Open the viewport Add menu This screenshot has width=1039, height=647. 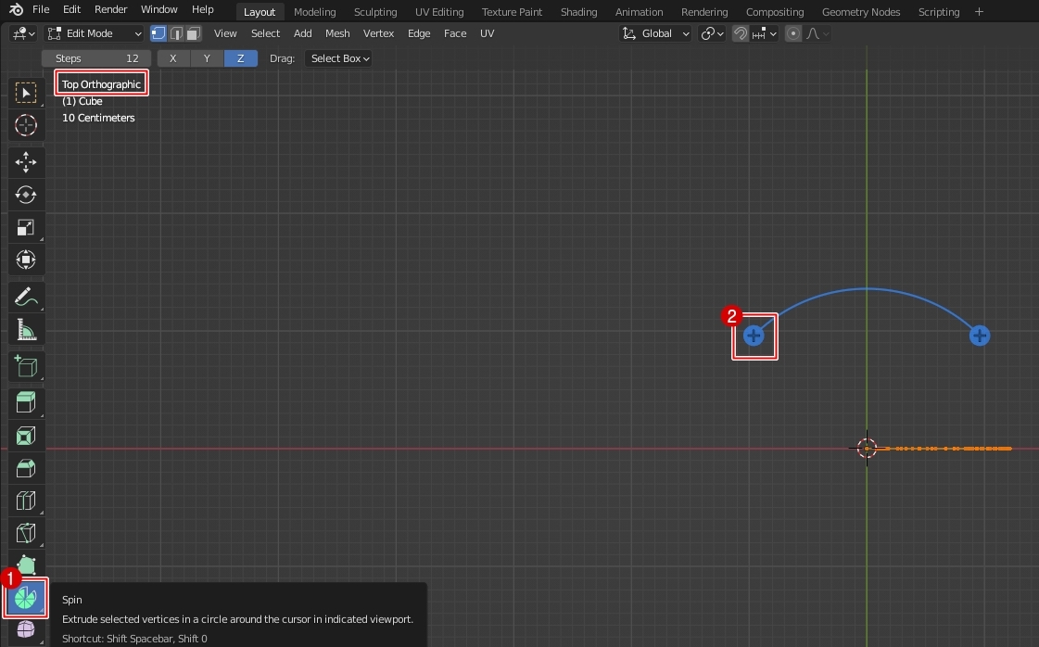click(303, 33)
